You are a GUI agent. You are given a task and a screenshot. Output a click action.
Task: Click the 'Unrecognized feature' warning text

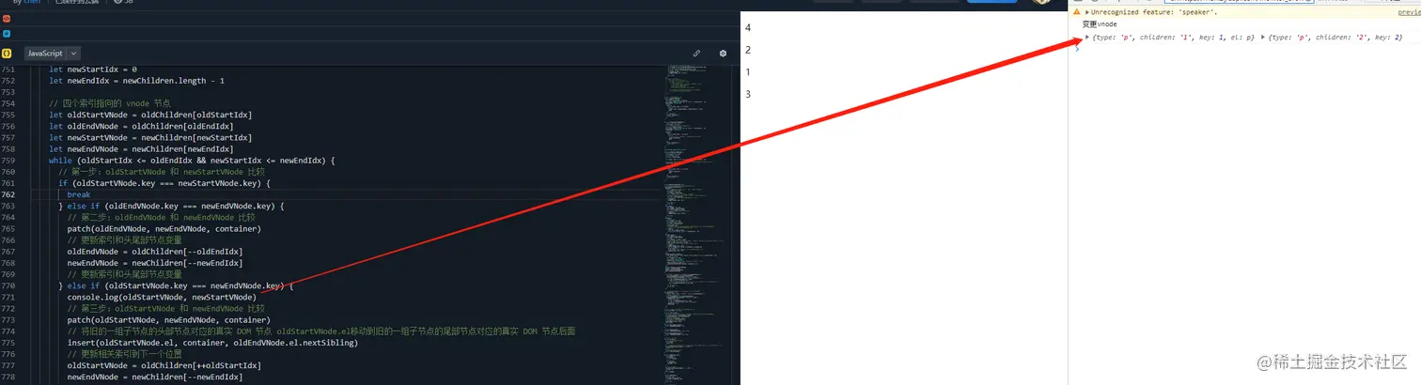(x=1154, y=12)
